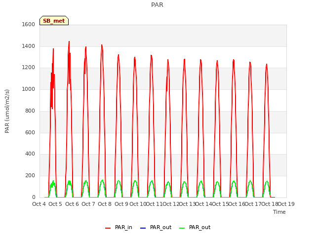Viewport: 316px width, 237px height.
Task: Click the 200 y-axis tick label
Action: click(30, 176)
